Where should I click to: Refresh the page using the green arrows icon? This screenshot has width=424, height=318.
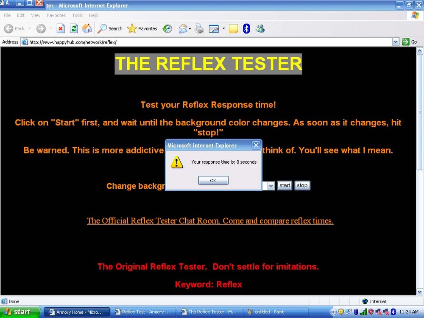(x=74, y=28)
